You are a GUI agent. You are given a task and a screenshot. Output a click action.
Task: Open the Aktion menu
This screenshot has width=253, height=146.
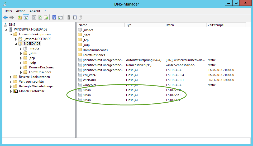[x=21, y=11]
